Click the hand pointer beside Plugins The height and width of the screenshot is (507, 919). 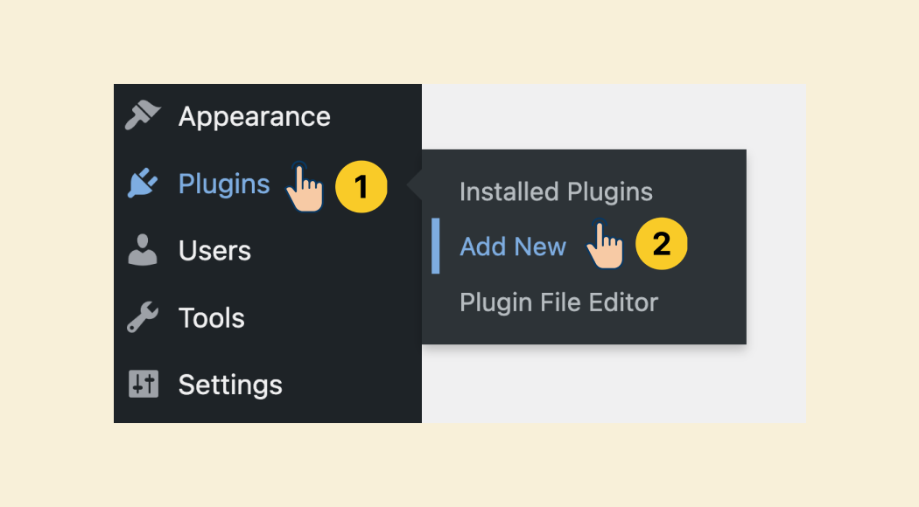305,187
